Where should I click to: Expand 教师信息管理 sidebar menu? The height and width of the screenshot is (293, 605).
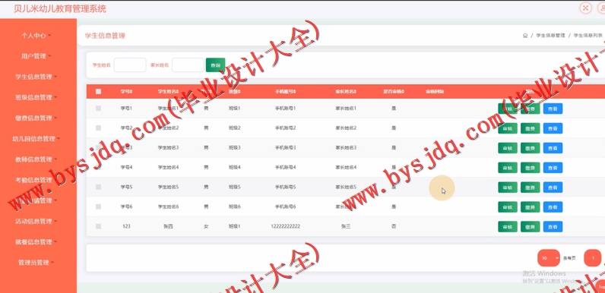coord(36,159)
